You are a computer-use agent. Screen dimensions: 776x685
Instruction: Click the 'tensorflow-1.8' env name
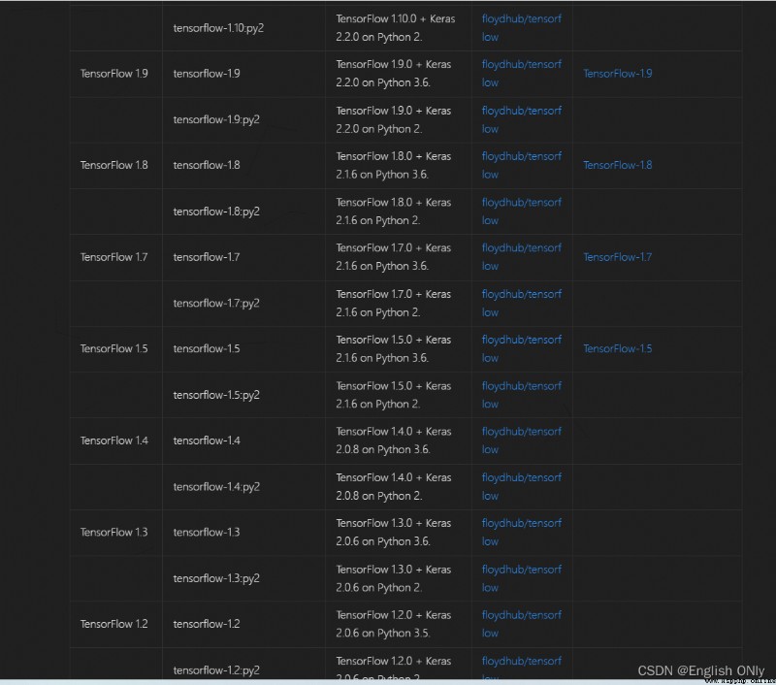207,165
